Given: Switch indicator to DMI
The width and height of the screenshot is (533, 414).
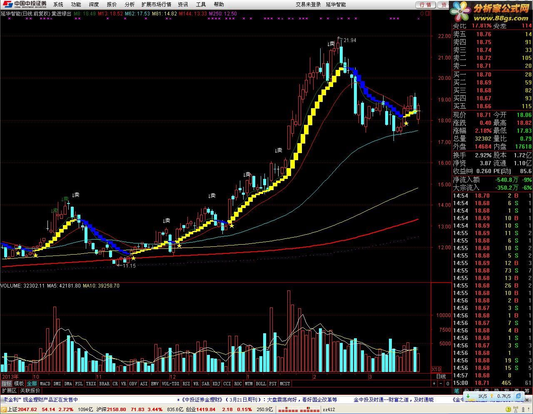Looking at the screenshot, I should pyautogui.click(x=57, y=384).
